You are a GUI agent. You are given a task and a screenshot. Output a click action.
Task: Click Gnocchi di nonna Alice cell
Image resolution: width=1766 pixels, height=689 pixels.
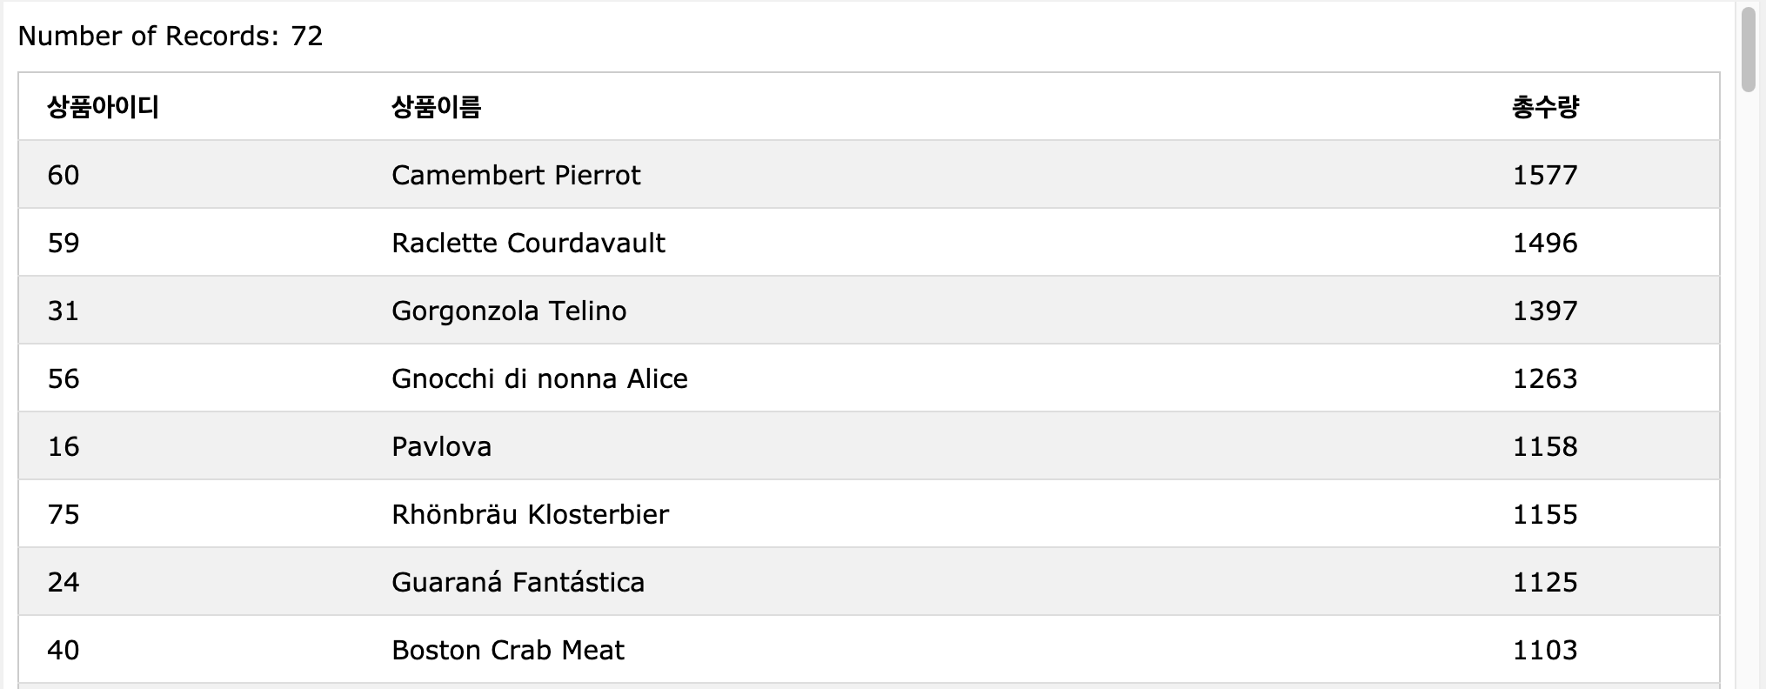pos(539,378)
